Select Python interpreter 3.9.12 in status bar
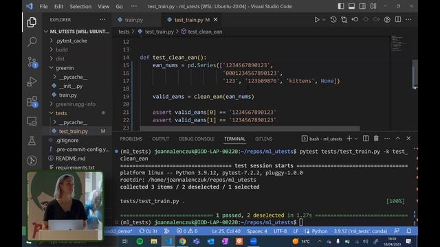 pos(360,231)
